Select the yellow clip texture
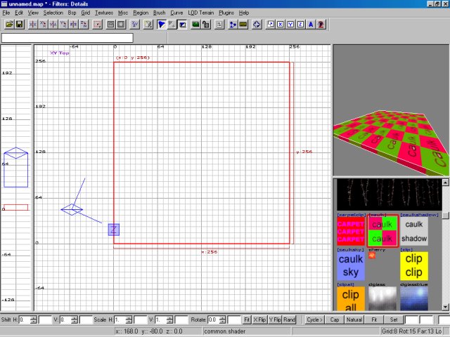Viewport: 450px width, 337px height. 414,267
